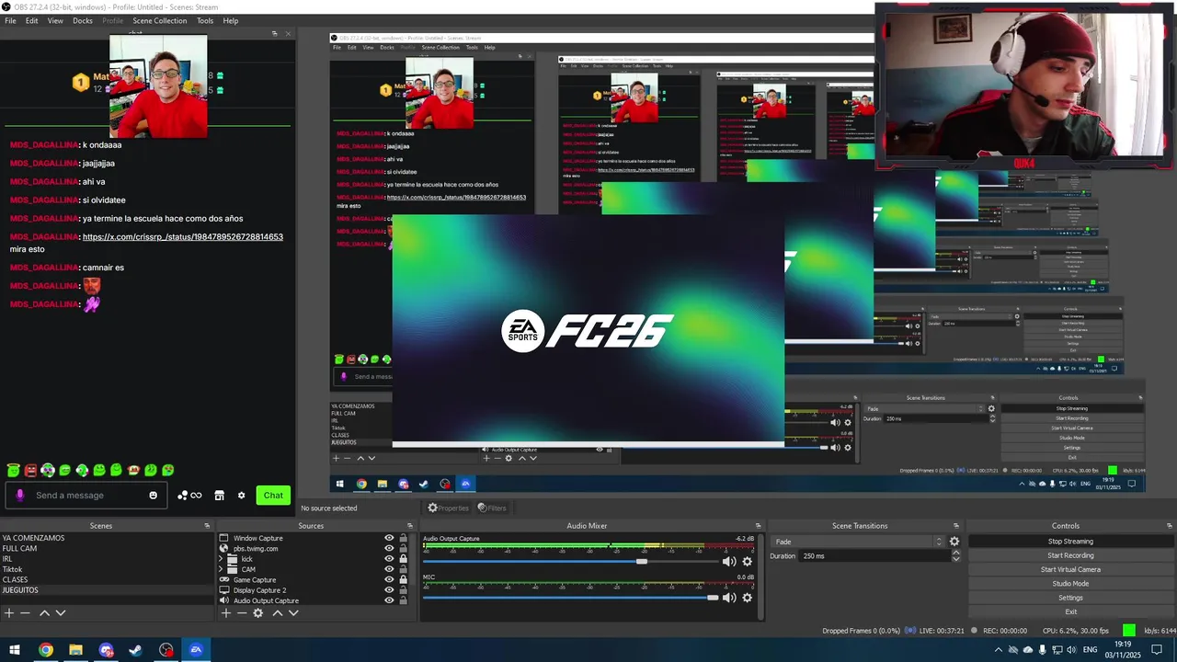The width and height of the screenshot is (1177, 662).
Task: Increase transition duration with up stepper
Action: 955,554
